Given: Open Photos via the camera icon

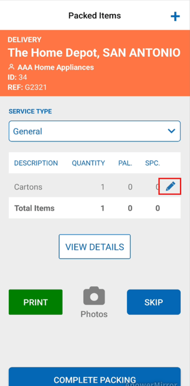Looking at the screenshot, I should [x=94, y=295].
